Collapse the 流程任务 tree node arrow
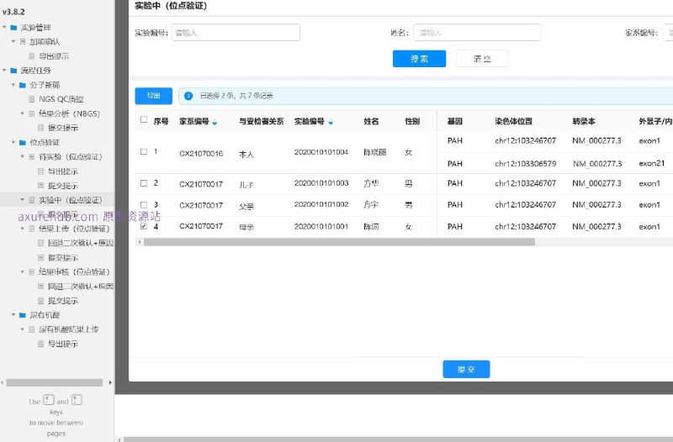Image resolution: width=673 pixels, height=442 pixels. click(4, 70)
